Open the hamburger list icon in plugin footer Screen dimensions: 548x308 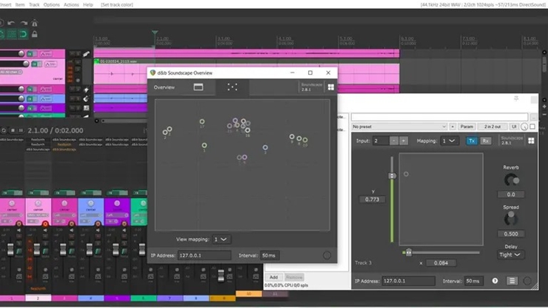click(x=512, y=281)
